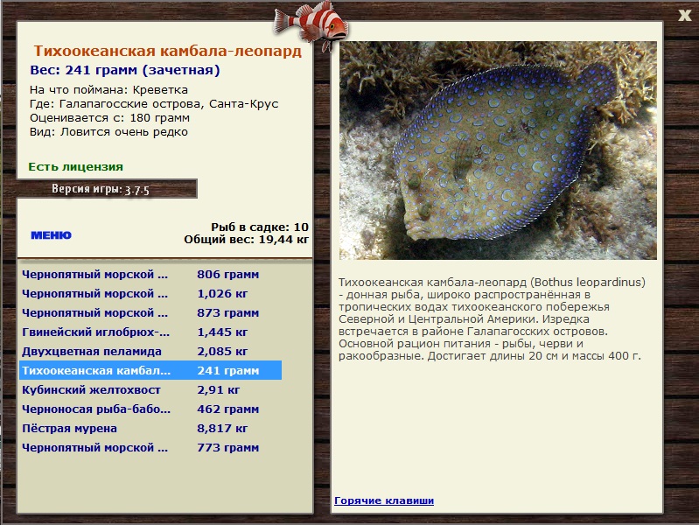This screenshot has width=699, height=525.
Task: Close the fish keepnet window
Action: click(x=684, y=16)
